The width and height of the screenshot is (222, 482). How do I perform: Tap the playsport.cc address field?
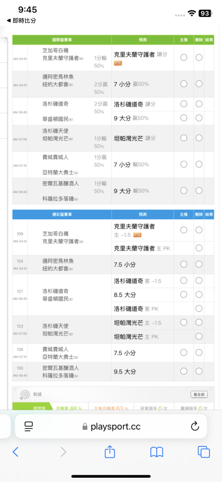tap(111, 426)
